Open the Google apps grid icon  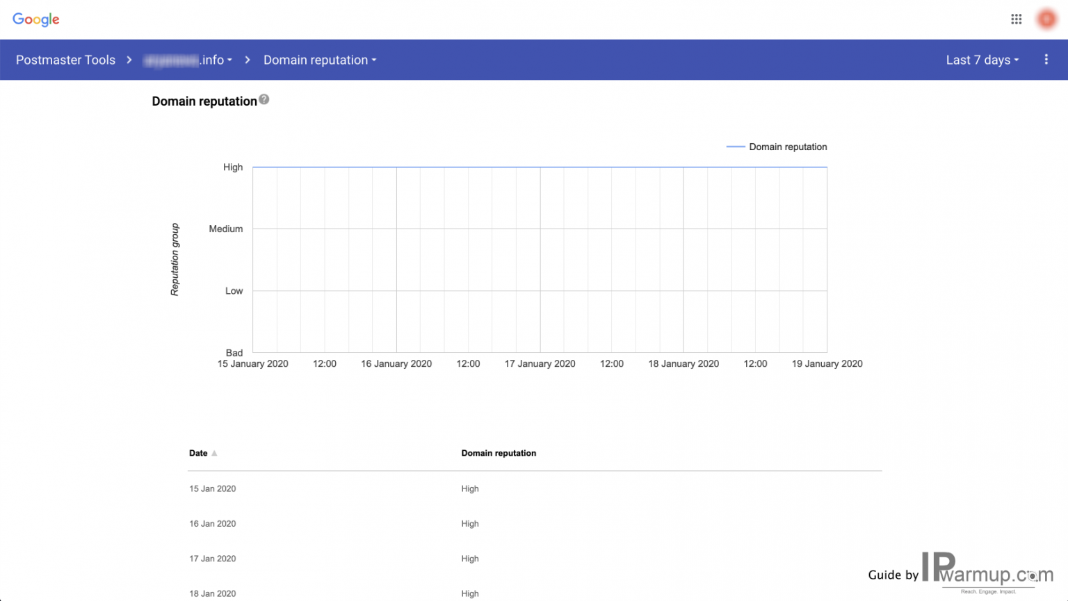coord(1016,19)
